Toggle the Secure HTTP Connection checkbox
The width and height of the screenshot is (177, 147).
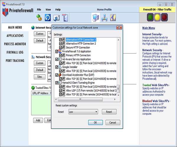[60, 47]
